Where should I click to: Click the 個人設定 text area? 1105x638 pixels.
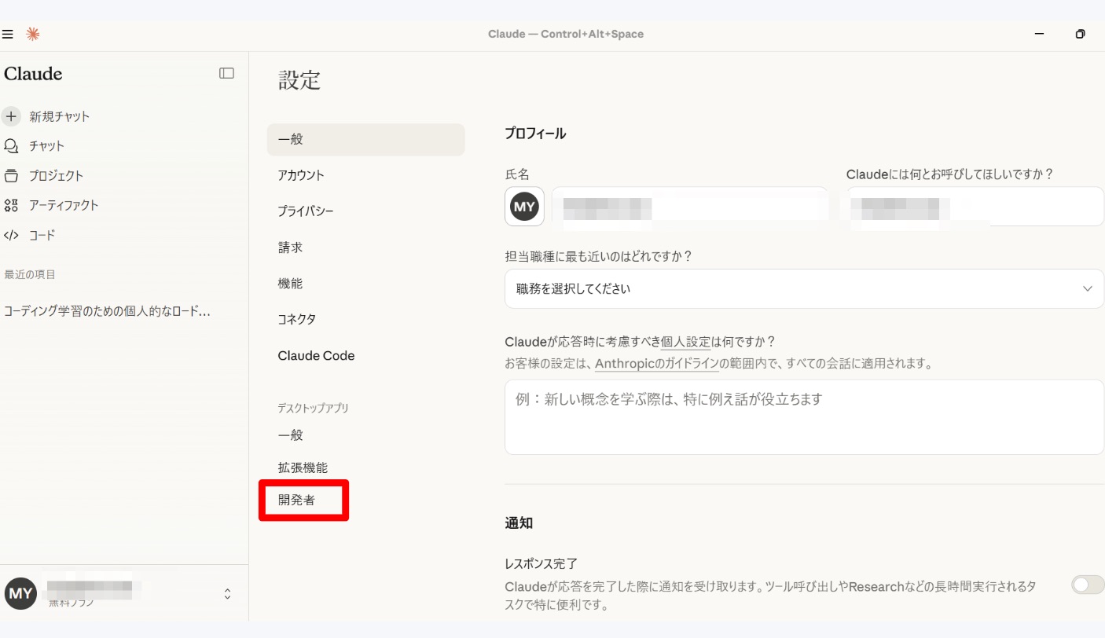click(803, 417)
